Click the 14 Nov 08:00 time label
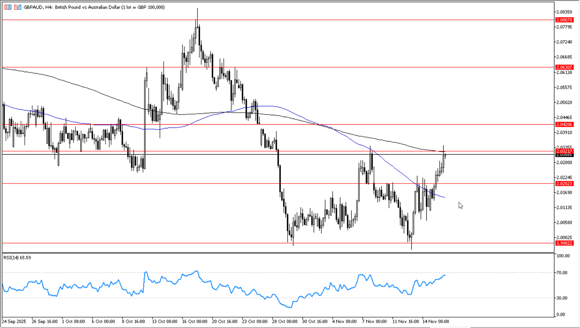The height and width of the screenshot is (328, 580). point(435,321)
